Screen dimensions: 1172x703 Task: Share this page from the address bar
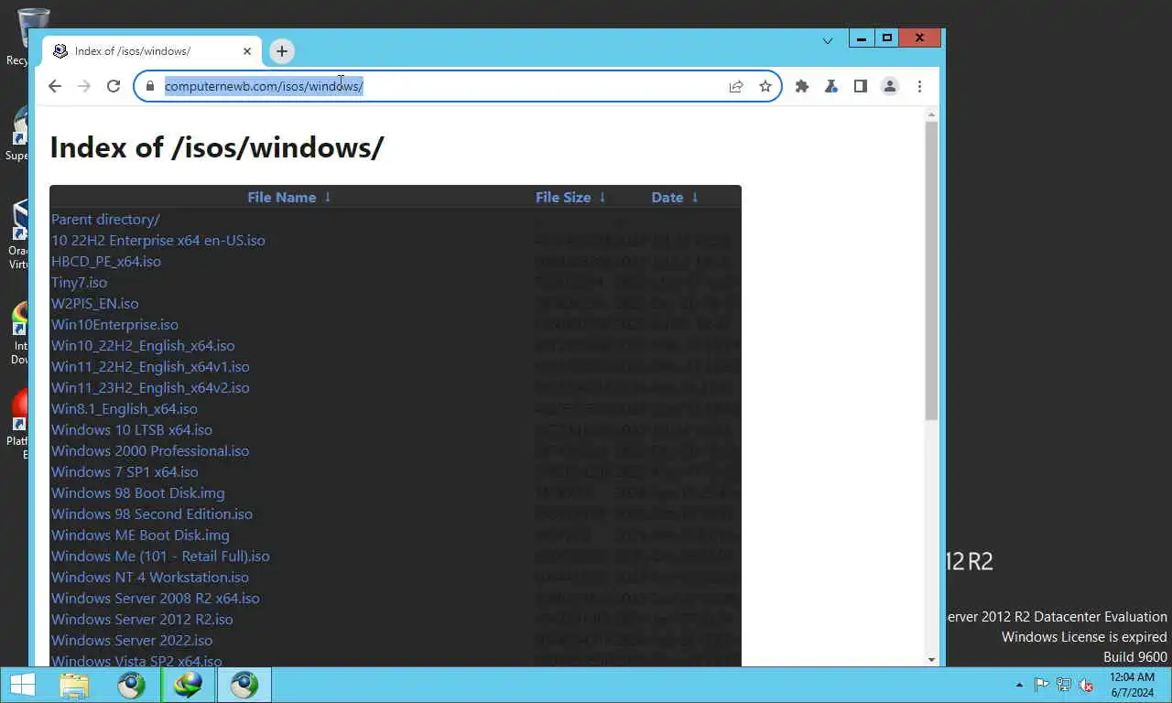736,86
